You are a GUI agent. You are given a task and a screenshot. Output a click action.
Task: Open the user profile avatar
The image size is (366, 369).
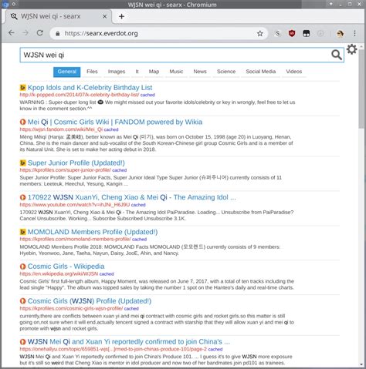pos(341,33)
